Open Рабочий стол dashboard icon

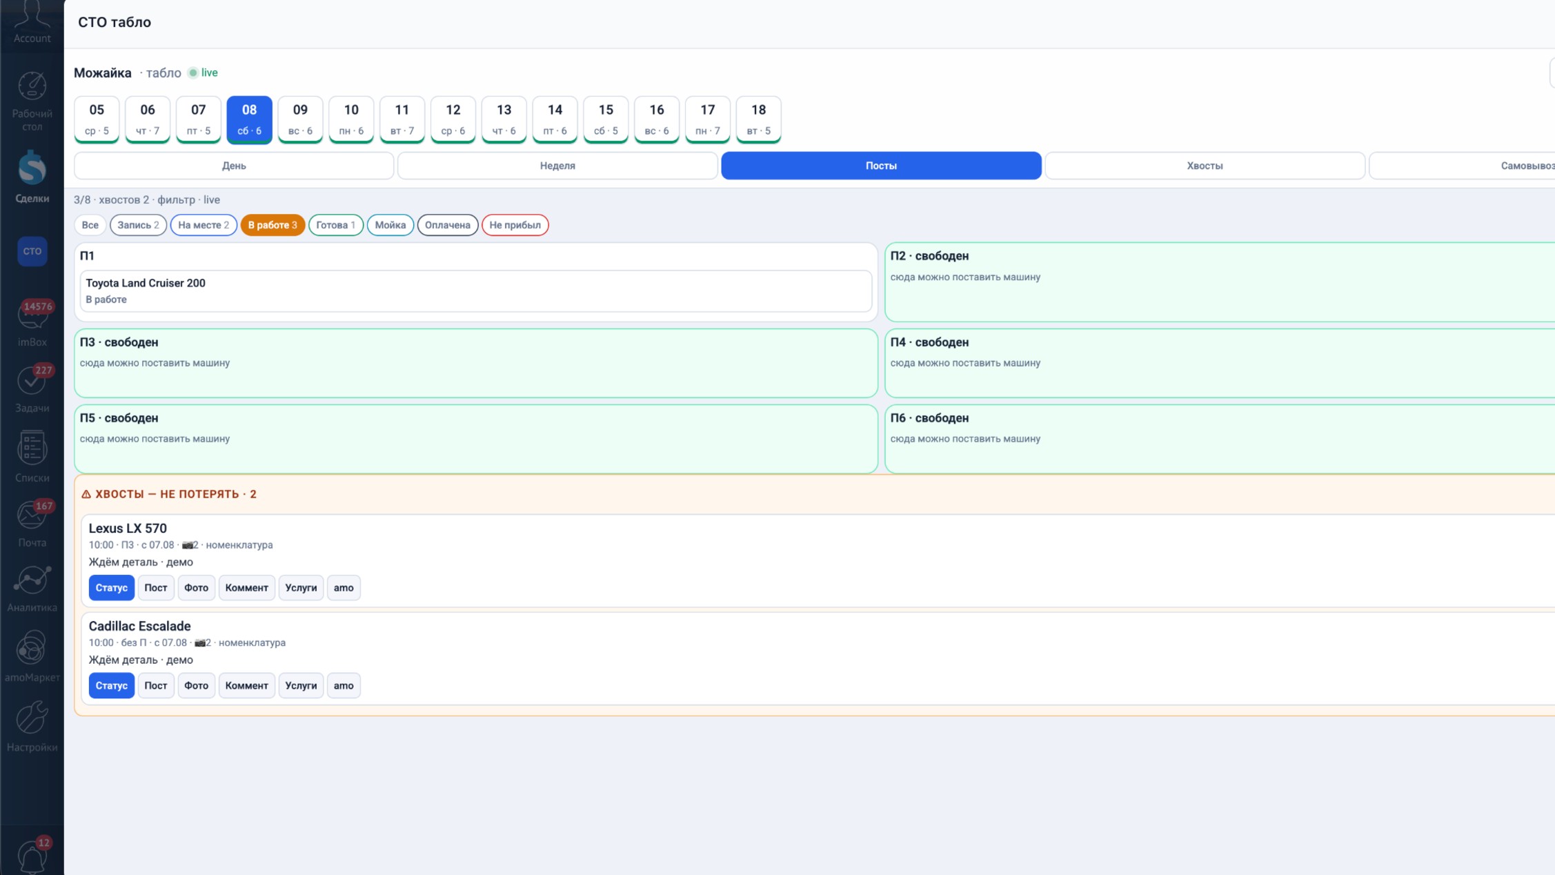pos(32,86)
